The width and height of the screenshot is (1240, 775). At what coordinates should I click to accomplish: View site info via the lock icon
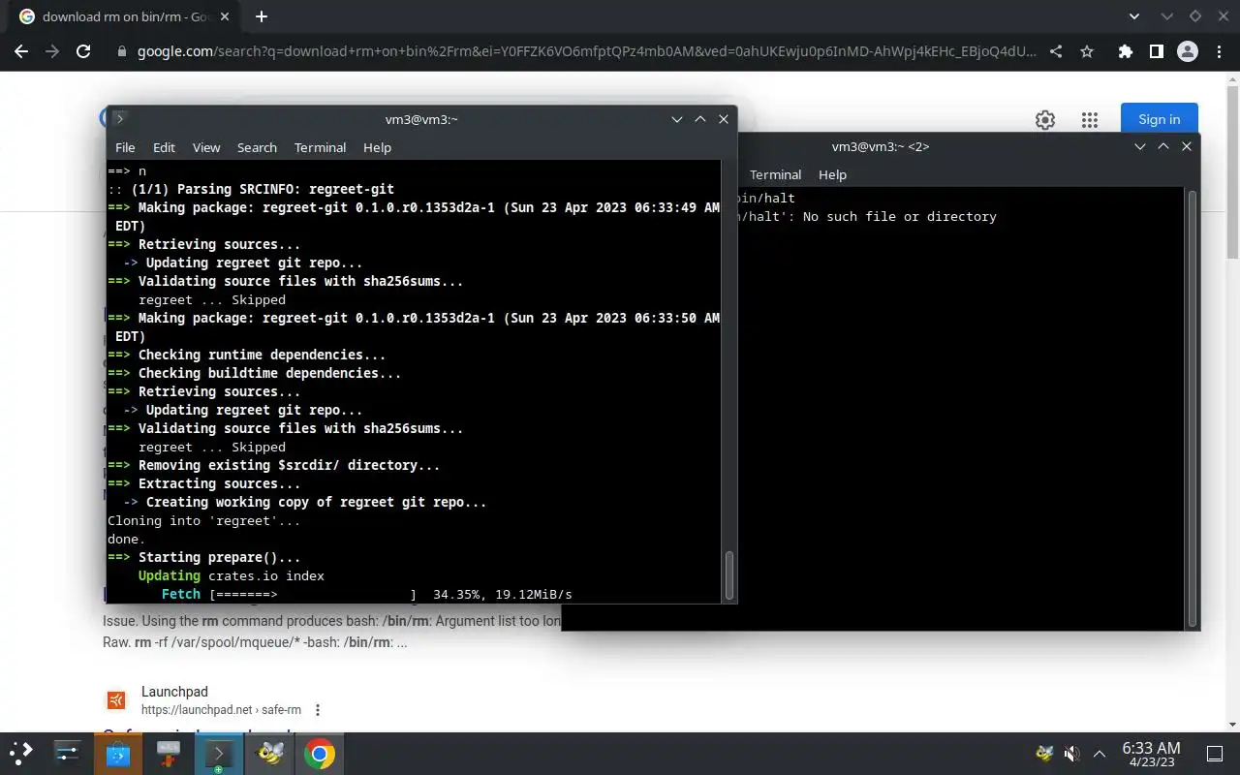(x=121, y=52)
